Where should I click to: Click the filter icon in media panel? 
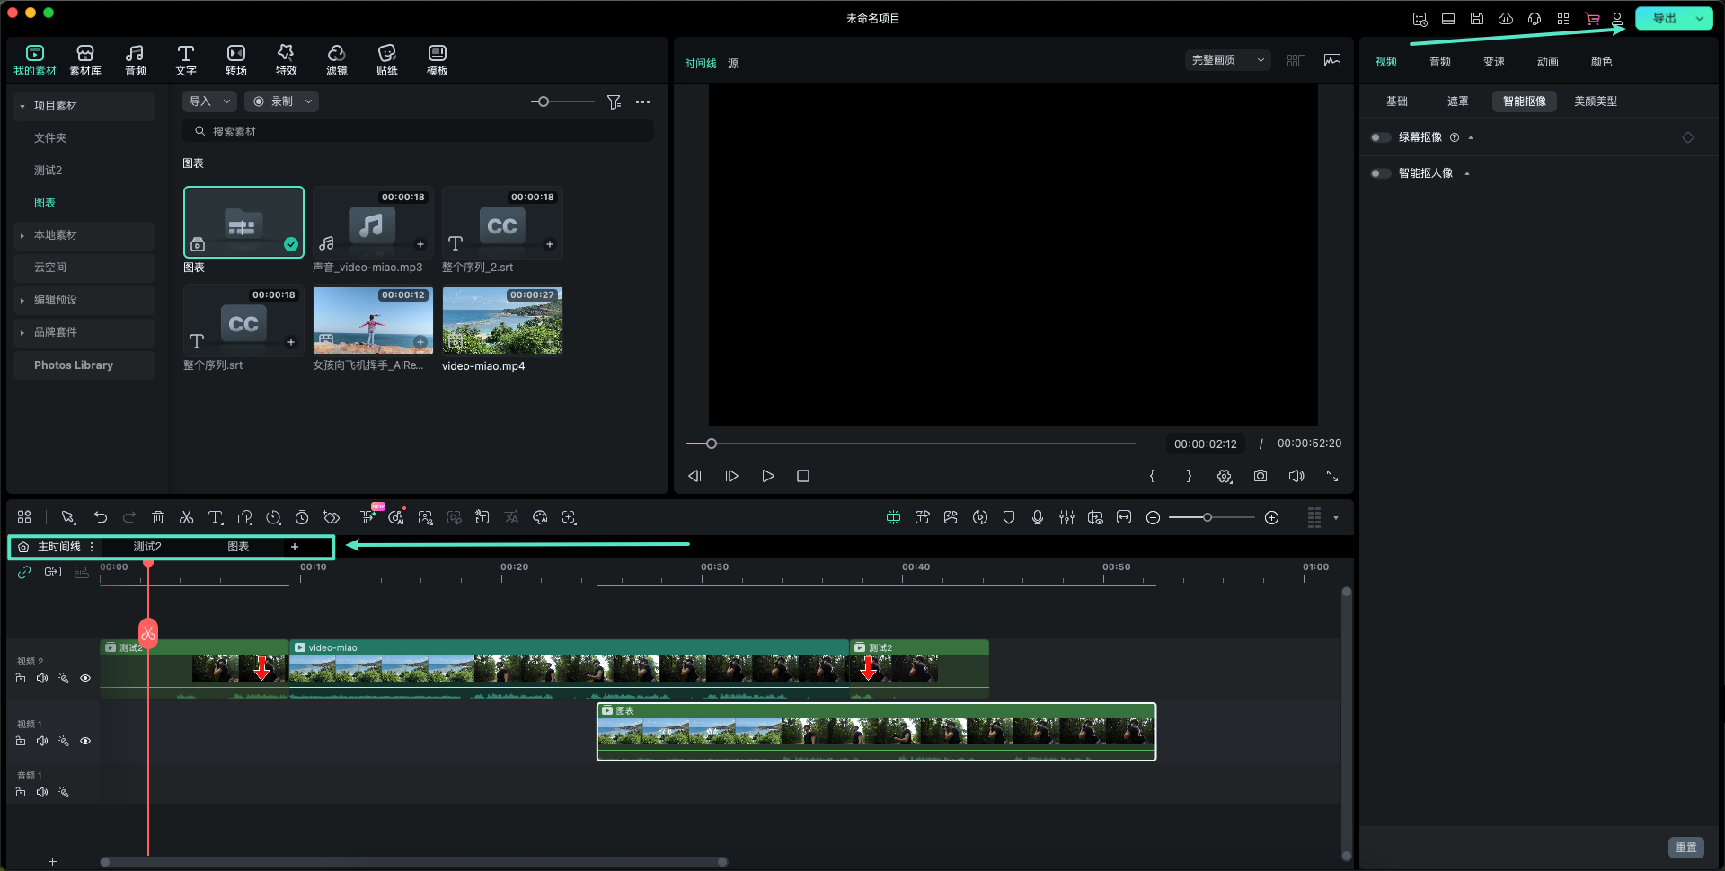pyautogui.click(x=614, y=102)
